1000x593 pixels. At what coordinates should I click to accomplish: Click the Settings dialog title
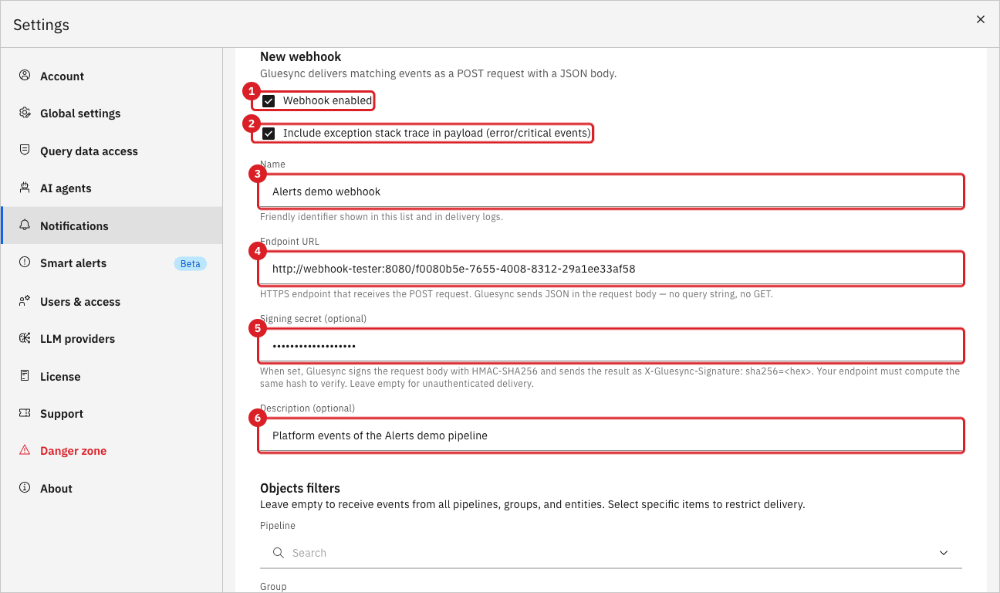pyautogui.click(x=41, y=25)
